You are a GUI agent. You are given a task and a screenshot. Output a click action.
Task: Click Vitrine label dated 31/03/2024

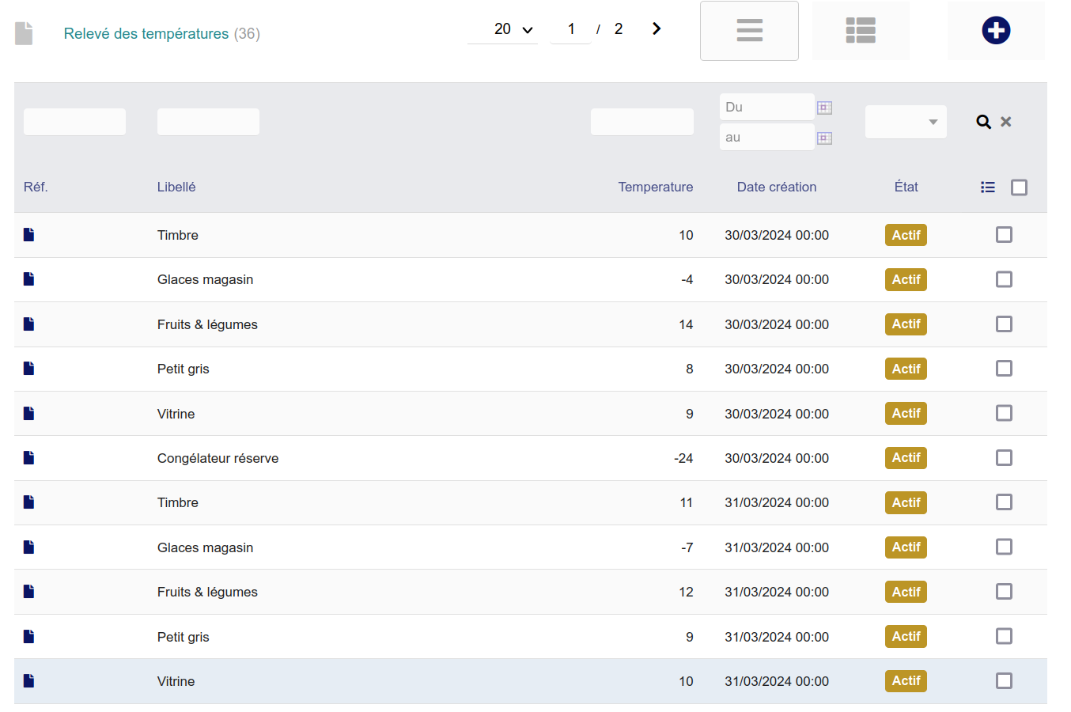tap(176, 681)
